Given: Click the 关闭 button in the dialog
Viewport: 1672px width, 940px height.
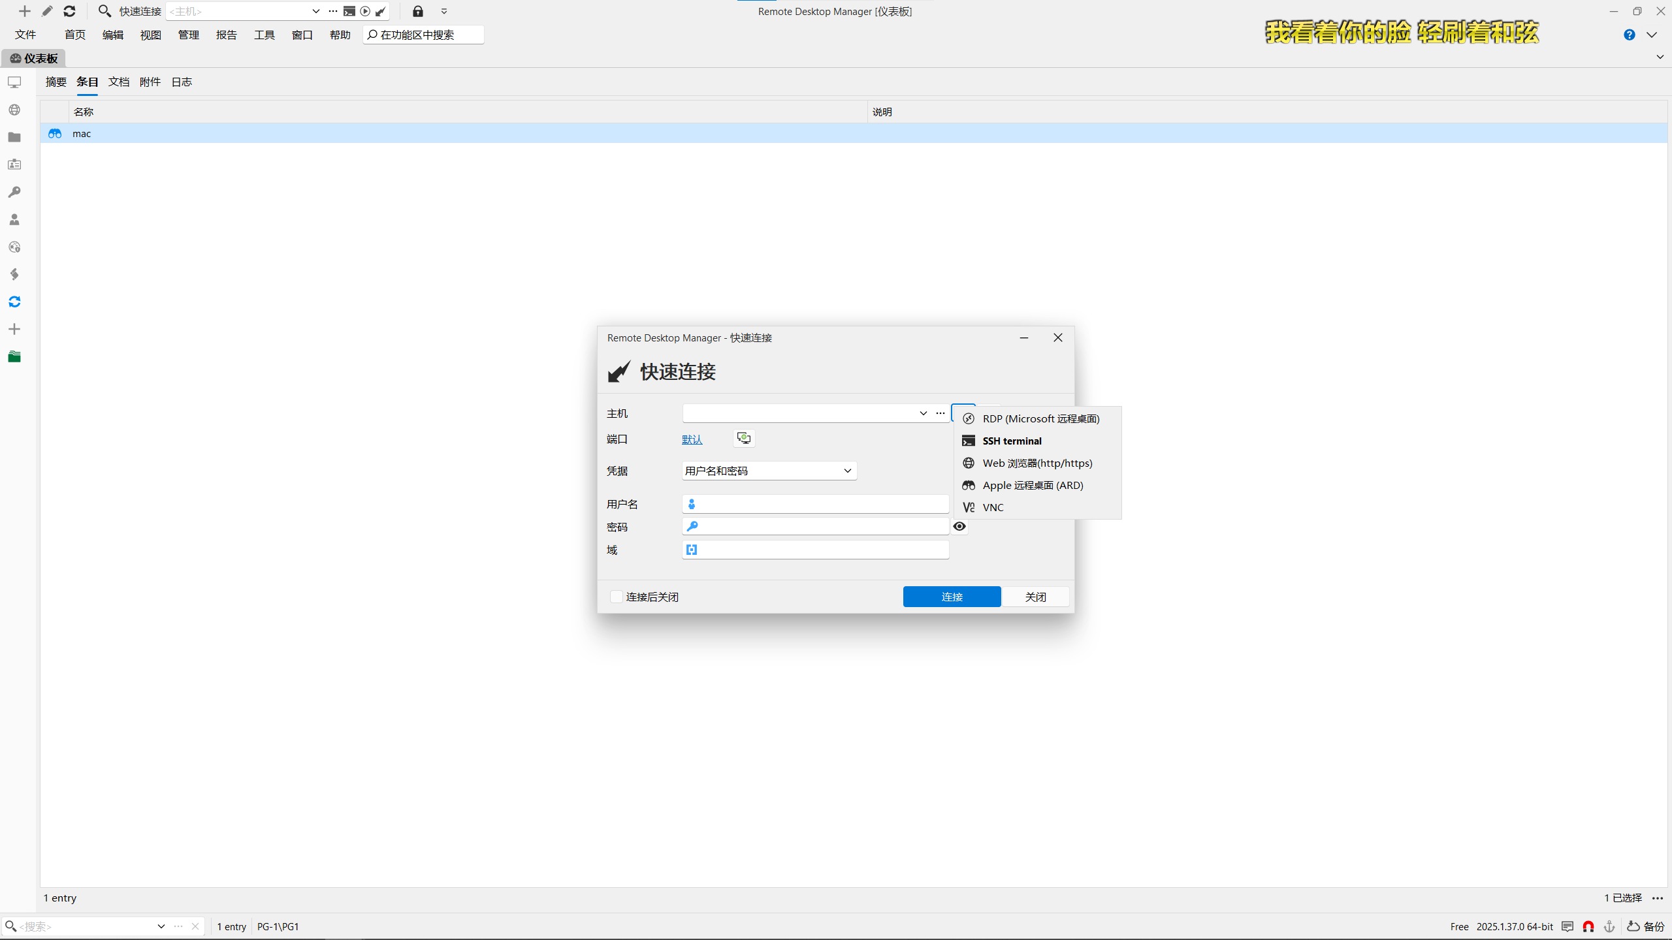Looking at the screenshot, I should pos(1036,597).
